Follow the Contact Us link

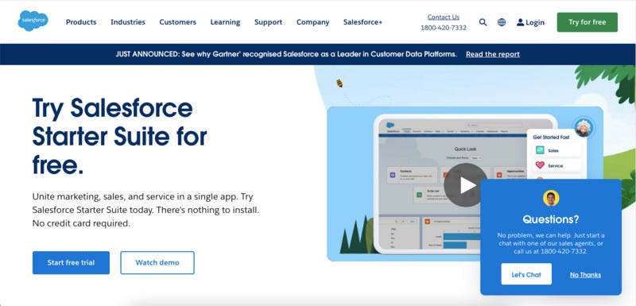(x=444, y=17)
